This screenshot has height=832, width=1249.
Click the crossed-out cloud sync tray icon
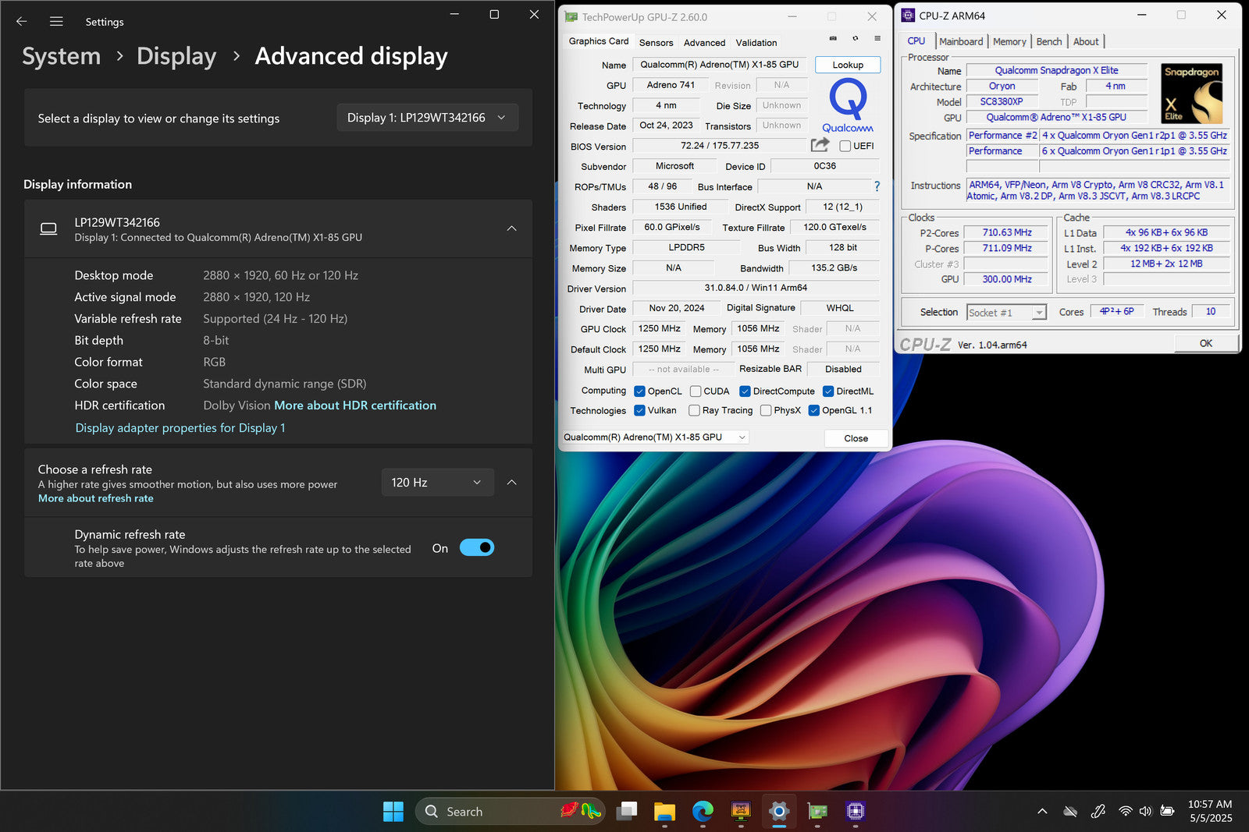coord(1071,812)
